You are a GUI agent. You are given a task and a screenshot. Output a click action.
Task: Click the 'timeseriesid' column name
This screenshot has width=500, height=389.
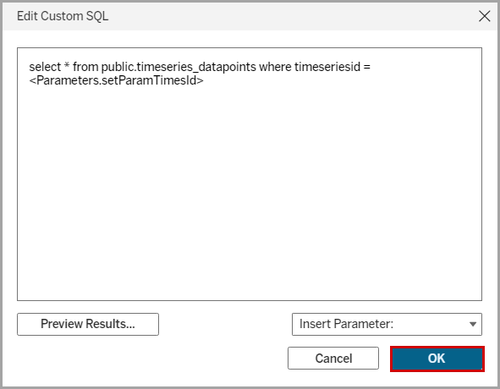pos(327,67)
